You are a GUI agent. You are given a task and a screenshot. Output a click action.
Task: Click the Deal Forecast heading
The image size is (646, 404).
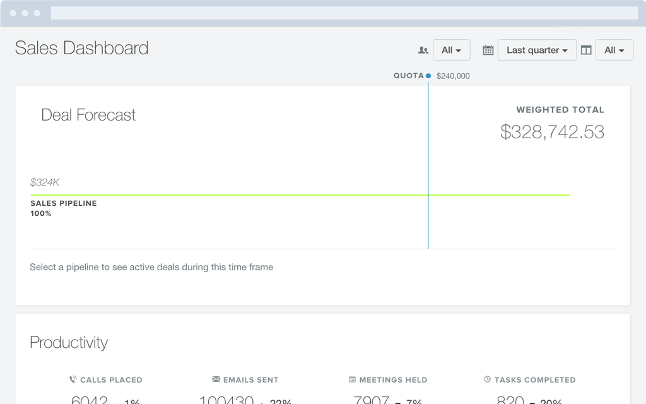point(88,115)
